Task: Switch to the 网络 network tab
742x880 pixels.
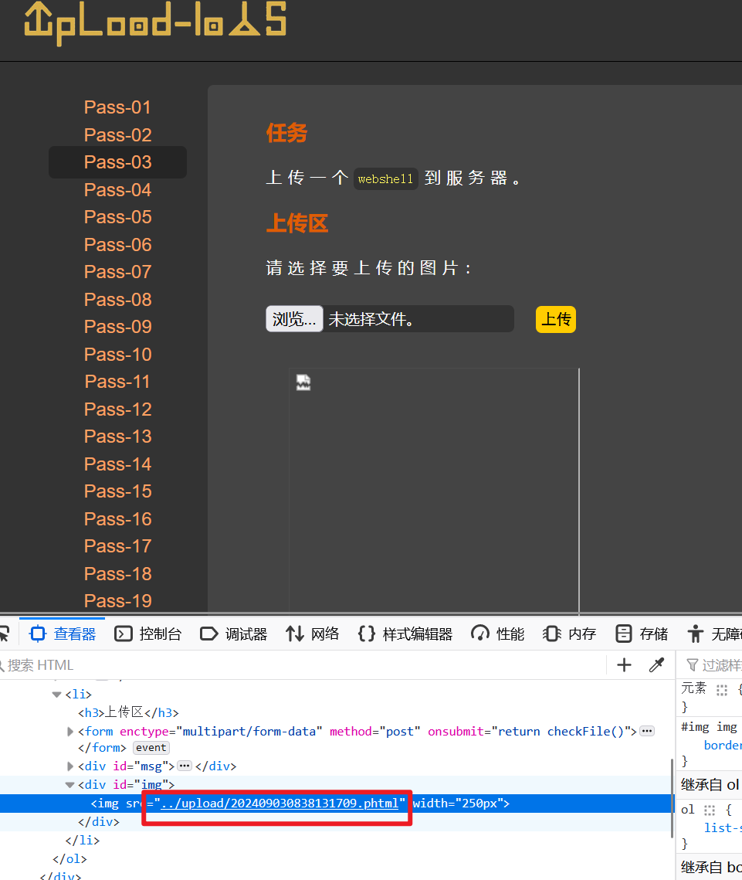Action: click(x=313, y=634)
